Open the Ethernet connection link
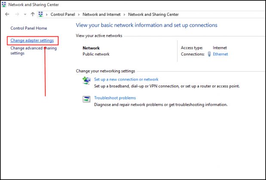Screen dimensions: 266x180 220,54
